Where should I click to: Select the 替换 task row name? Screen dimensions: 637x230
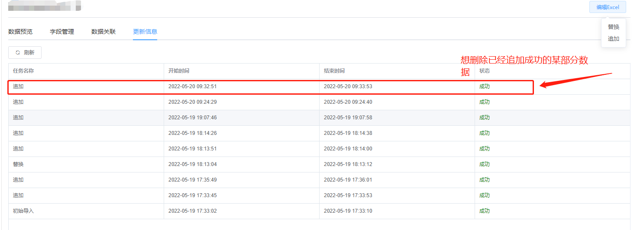click(18, 164)
